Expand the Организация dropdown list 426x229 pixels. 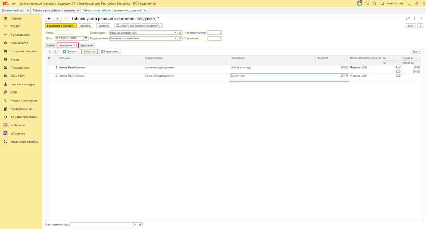click(175, 32)
